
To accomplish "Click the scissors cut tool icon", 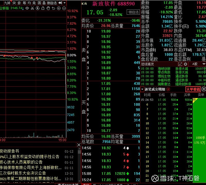I will [x=33, y=8].
